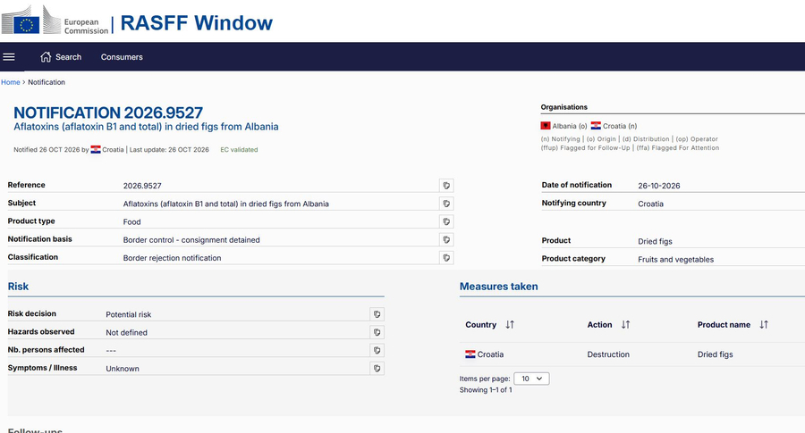
Task: Click the Product name column header
Action: point(724,324)
